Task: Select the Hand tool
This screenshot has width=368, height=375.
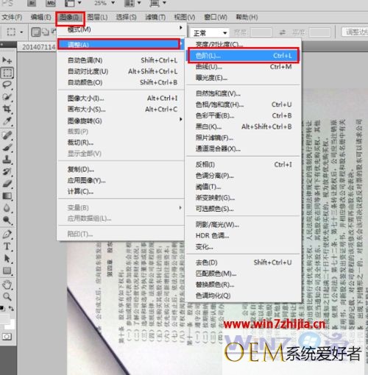Action: tap(7, 285)
